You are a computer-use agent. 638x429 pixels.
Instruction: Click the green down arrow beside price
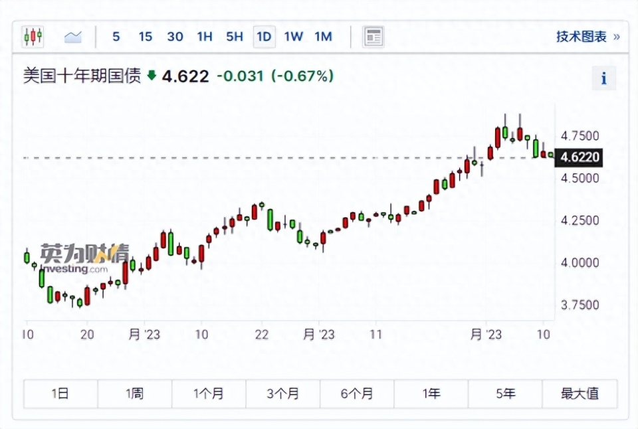pyautogui.click(x=152, y=76)
